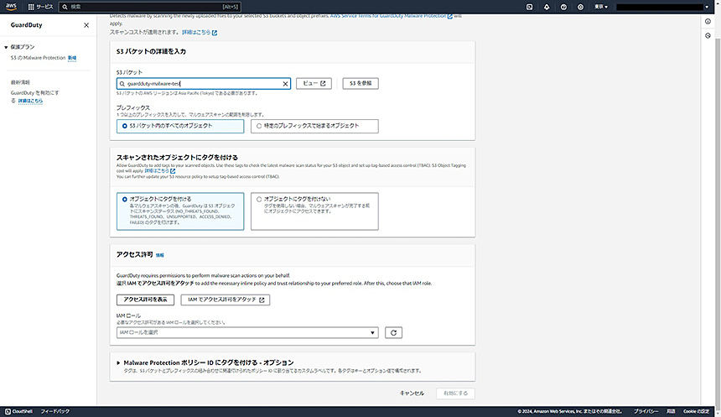Image resolution: width=721 pixels, height=417 pixels.
Task: Open 'S3 の Malware Protection' in sidebar
Action: pyautogui.click(x=38, y=58)
